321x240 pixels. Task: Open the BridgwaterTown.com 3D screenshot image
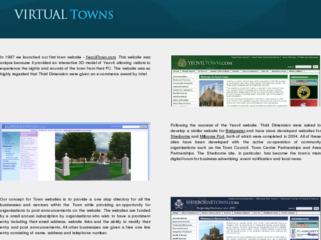coord(75,151)
